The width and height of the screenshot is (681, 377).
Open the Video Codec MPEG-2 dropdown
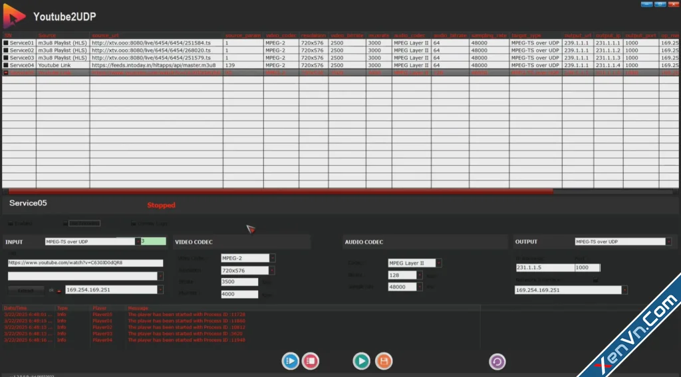click(272, 258)
